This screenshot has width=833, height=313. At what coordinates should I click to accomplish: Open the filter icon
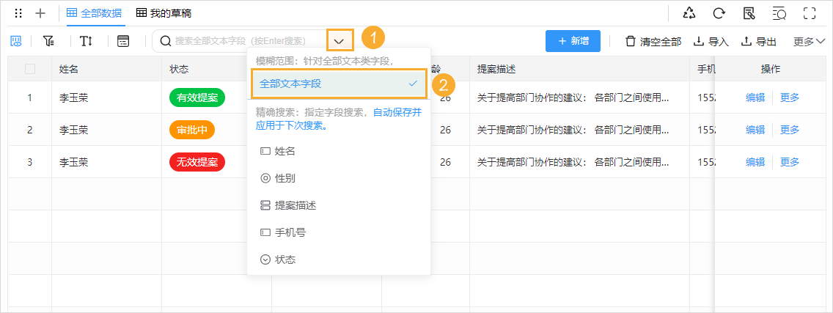(x=49, y=41)
